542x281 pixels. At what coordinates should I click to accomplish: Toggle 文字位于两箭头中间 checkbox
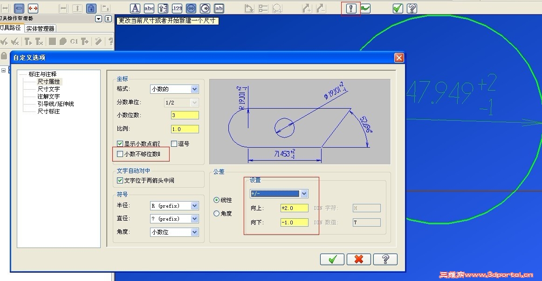120,180
